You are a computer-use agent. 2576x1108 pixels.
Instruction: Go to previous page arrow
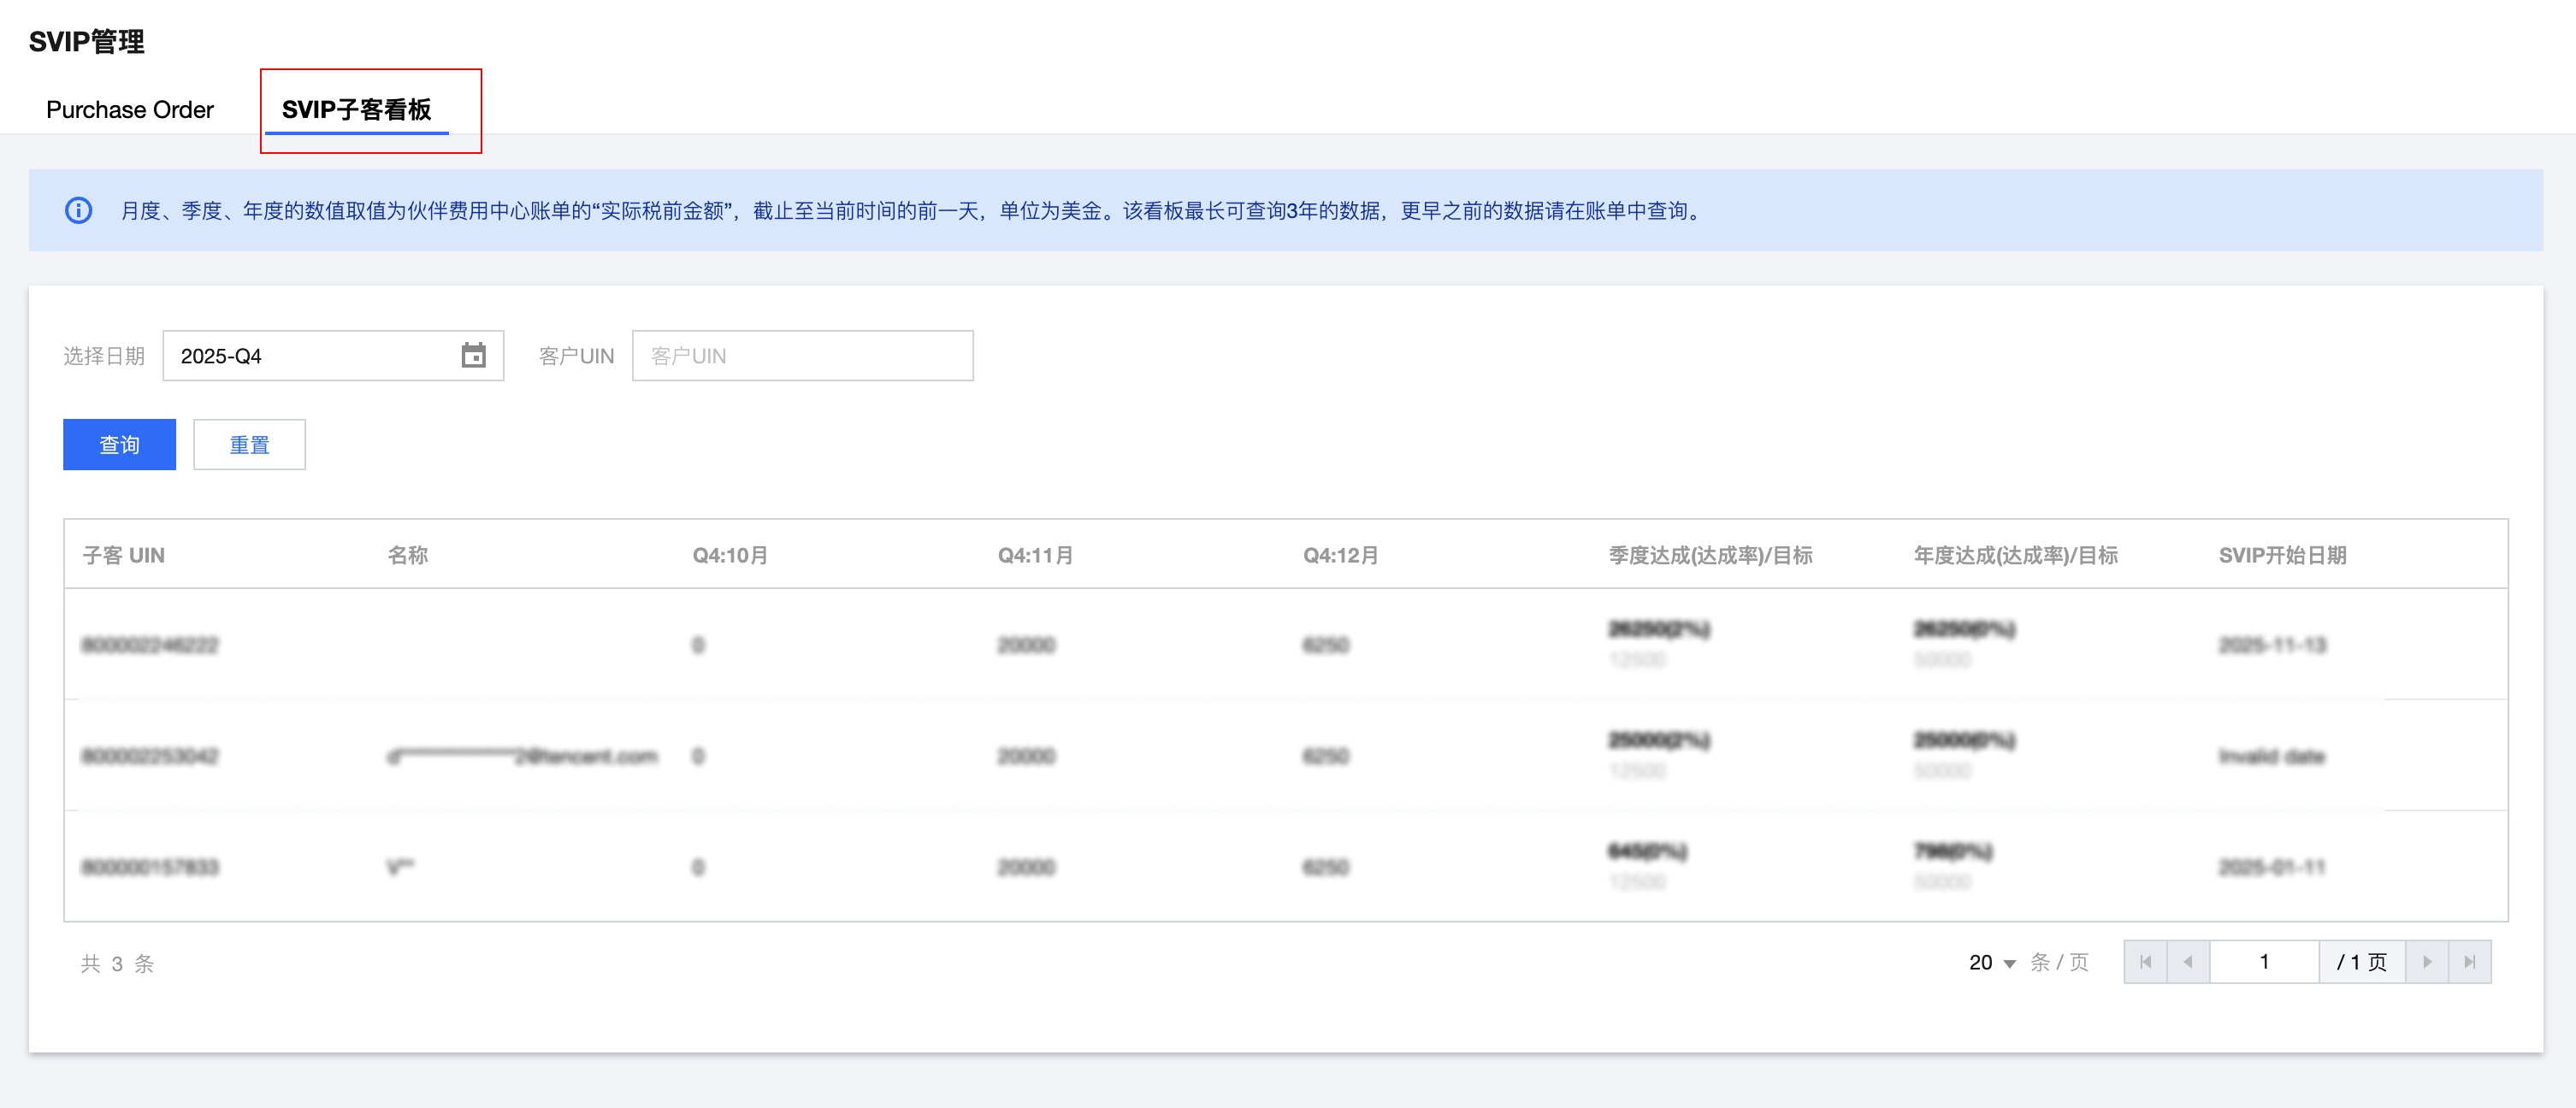[x=2188, y=962]
